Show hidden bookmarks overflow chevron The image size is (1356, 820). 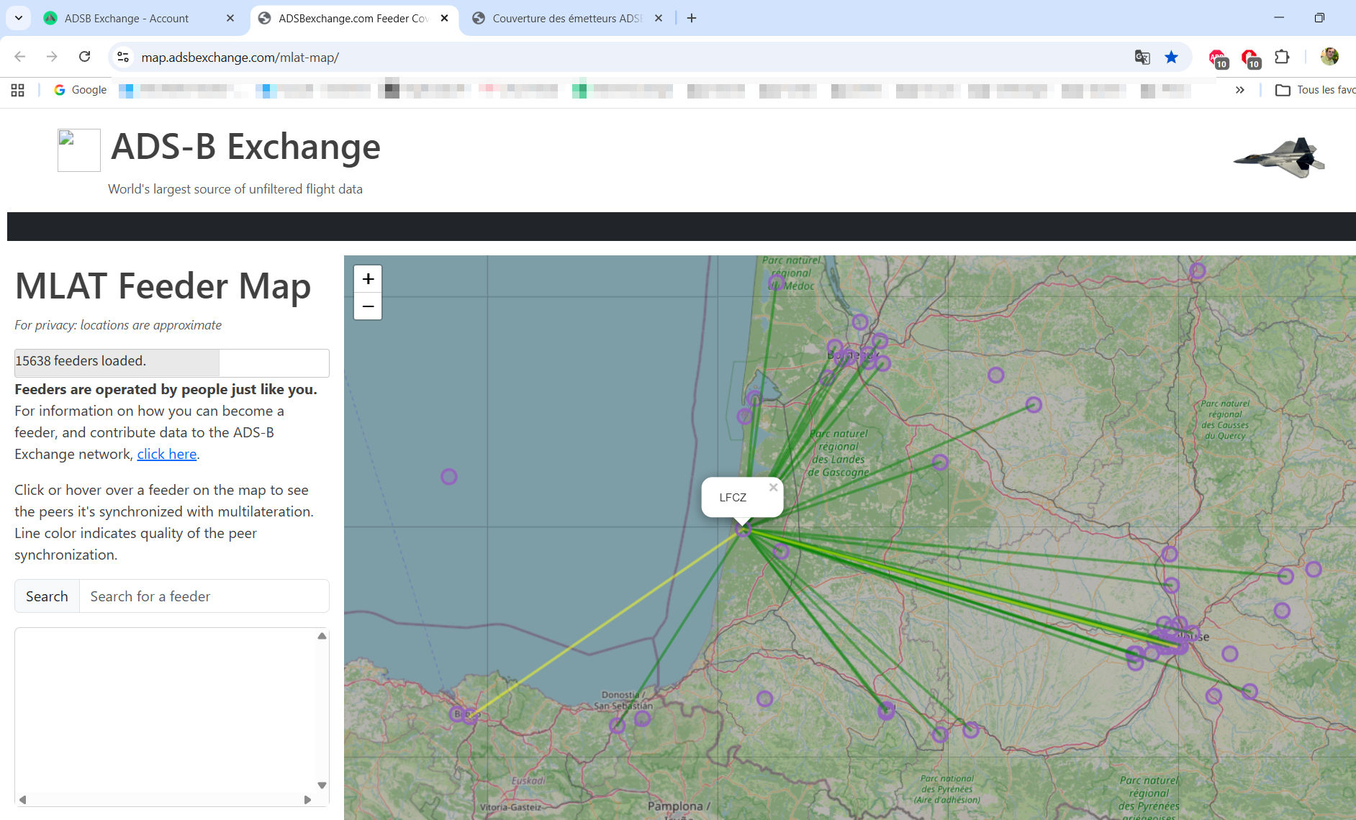pyautogui.click(x=1239, y=90)
